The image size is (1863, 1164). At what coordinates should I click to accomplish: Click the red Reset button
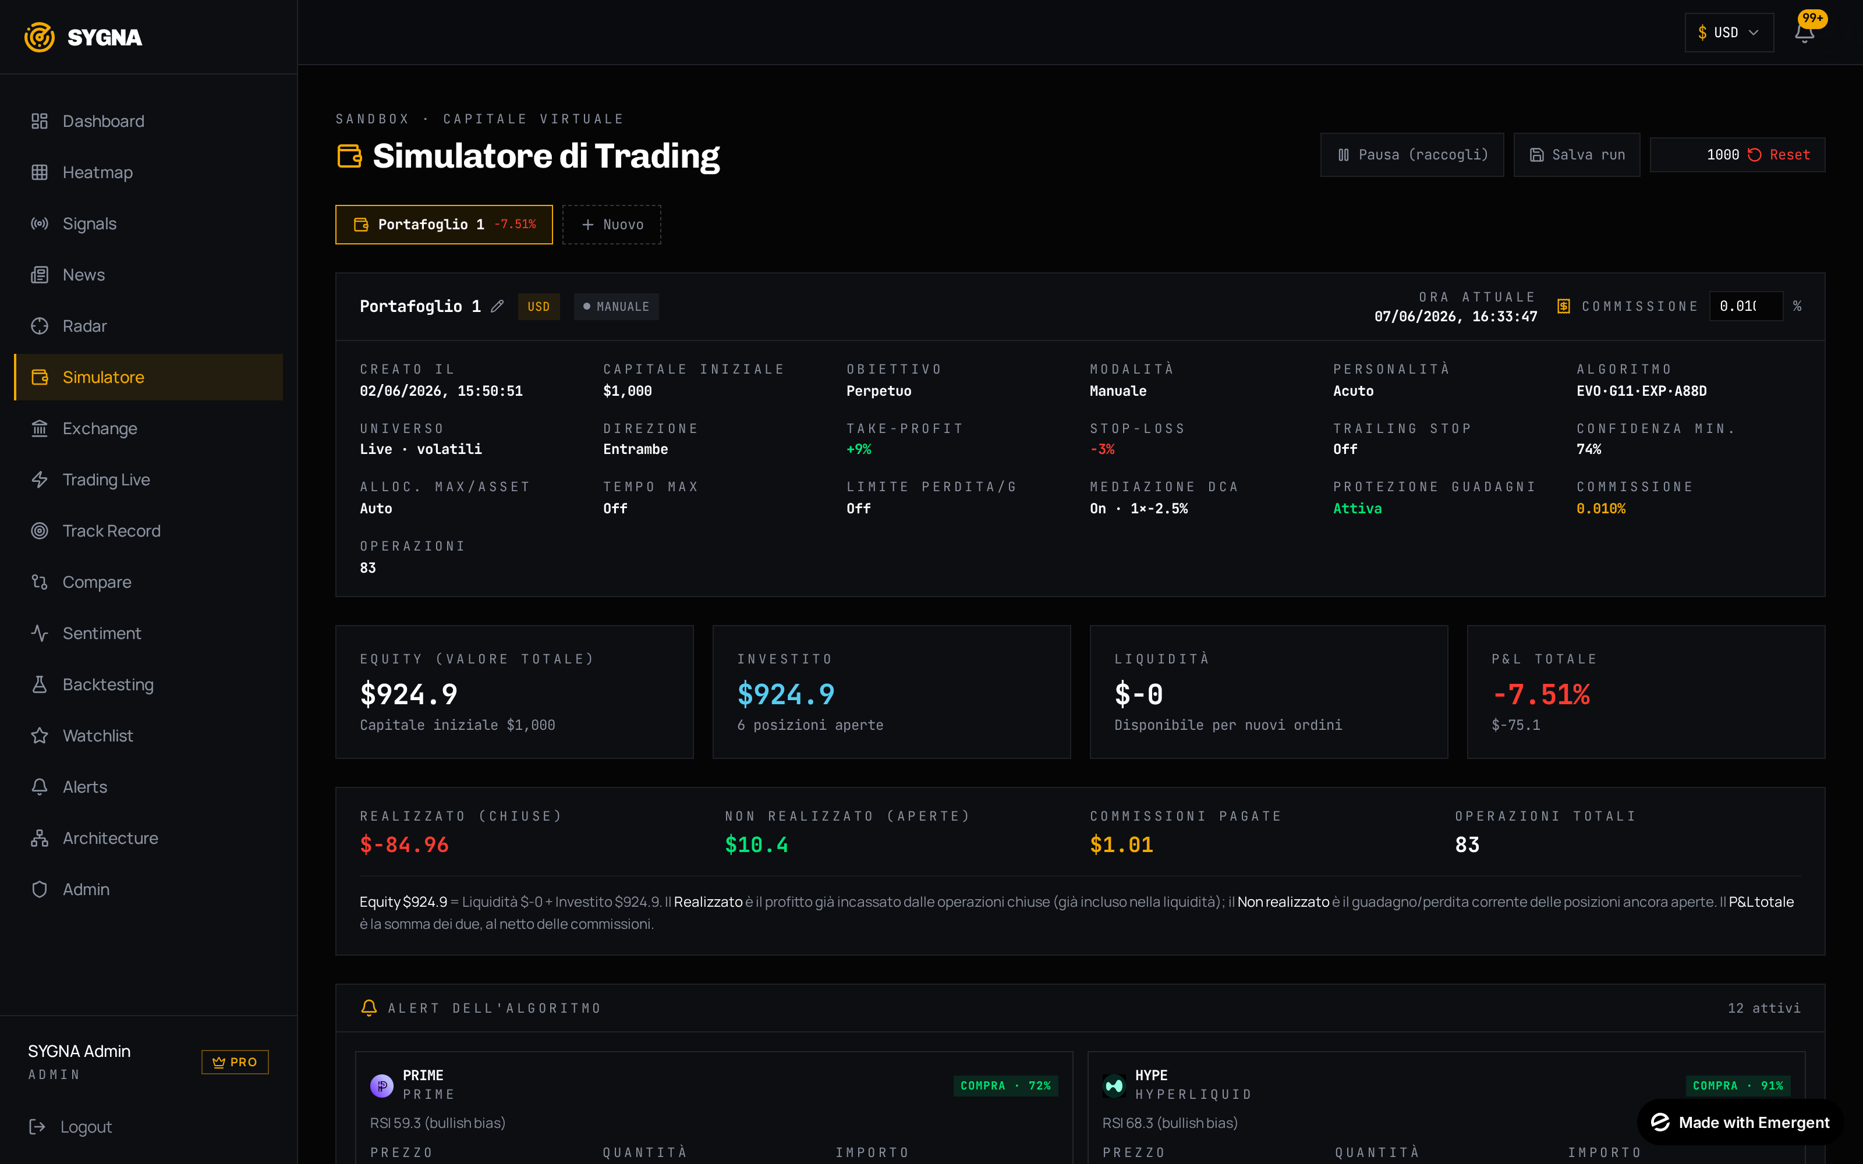pos(1779,155)
